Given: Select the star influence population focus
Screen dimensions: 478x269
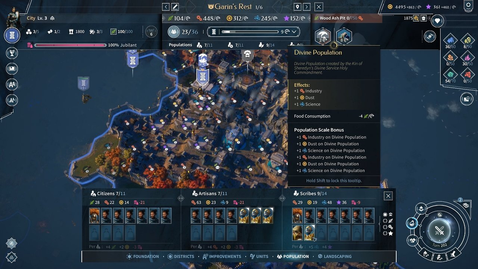Looking at the screenshot, I should [x=388, y=234].
